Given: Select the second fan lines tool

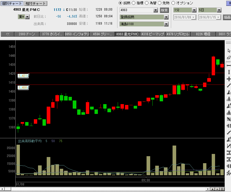Looking at the screenshot, I should click(229, 106).
